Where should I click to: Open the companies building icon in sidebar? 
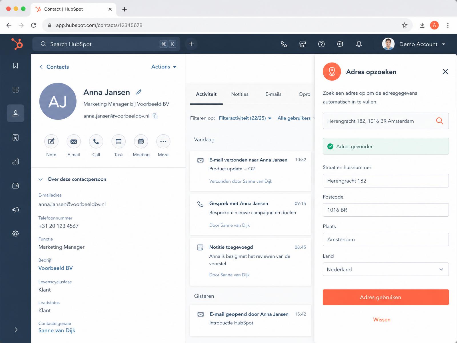click(x=16, y=137)
